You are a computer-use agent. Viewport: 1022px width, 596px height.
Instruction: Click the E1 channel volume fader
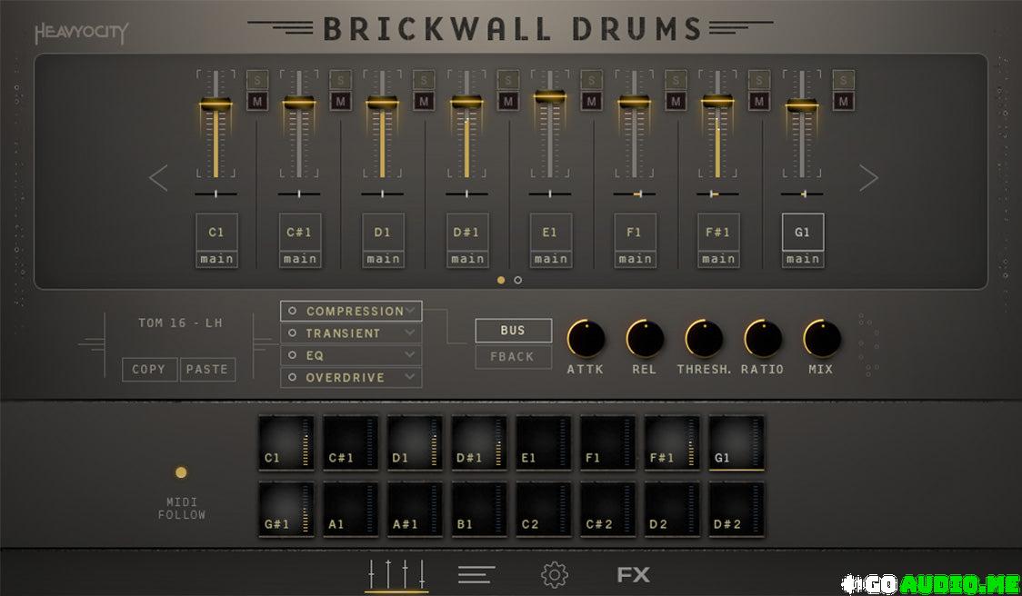click(549, 96)
